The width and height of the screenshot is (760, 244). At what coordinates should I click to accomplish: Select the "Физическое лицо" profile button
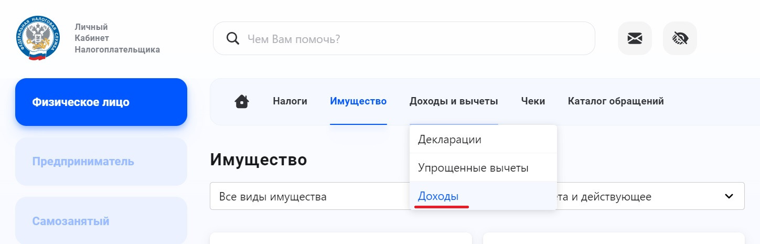(x=101, y=102)
